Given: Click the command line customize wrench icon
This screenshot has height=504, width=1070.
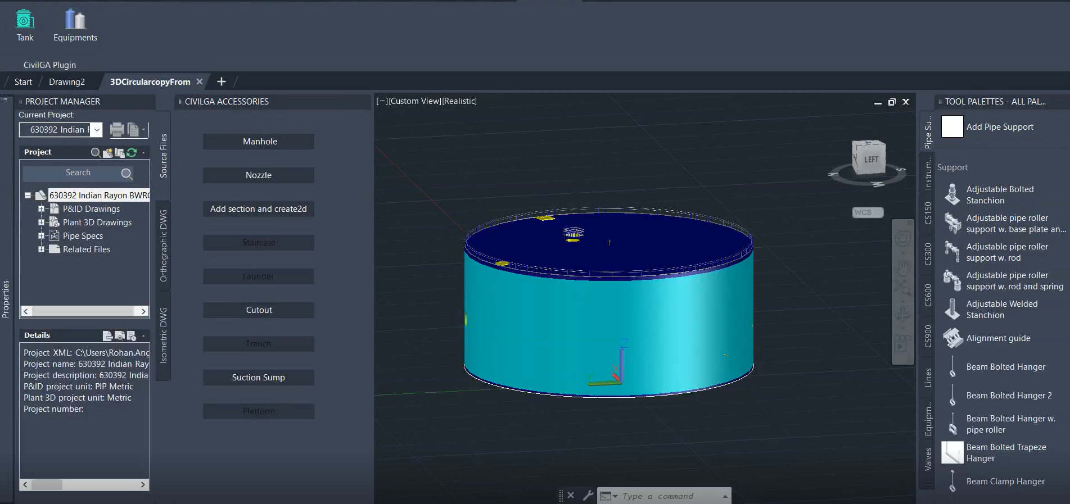Looking at the screenshot, I should [588, 496].
